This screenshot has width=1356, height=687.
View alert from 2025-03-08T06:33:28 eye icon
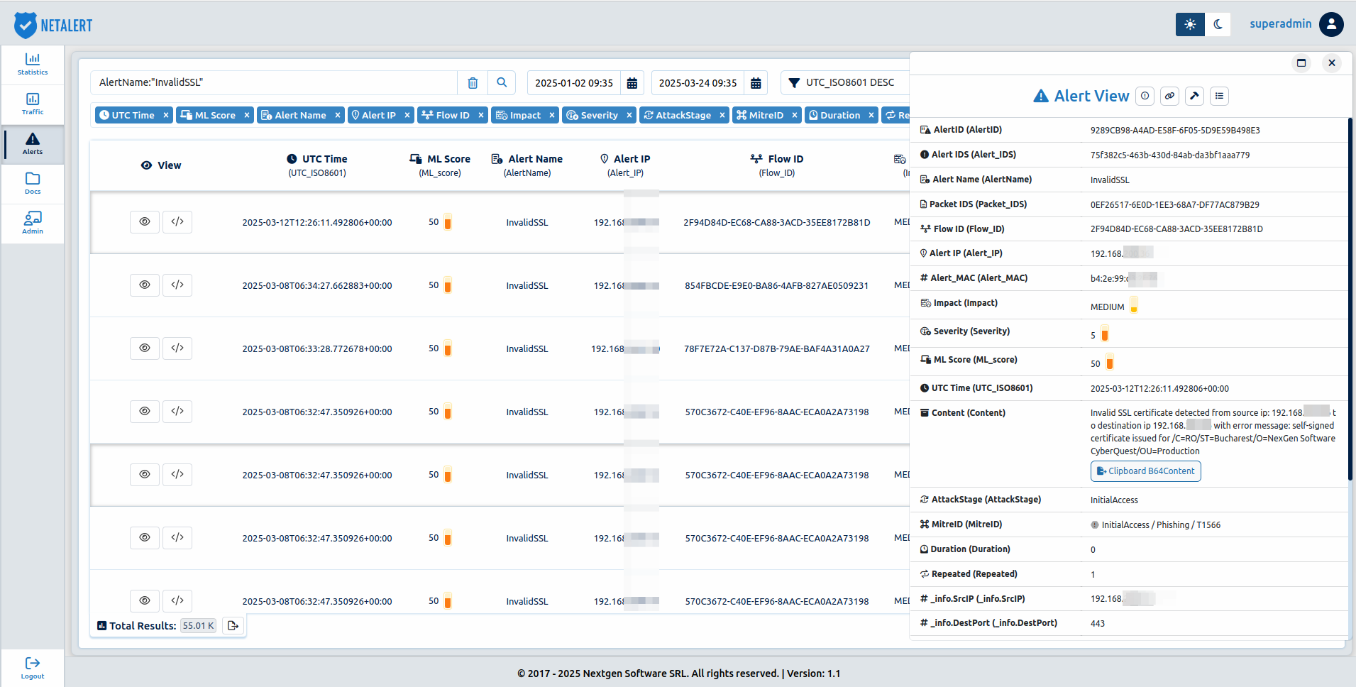(145, 348)
